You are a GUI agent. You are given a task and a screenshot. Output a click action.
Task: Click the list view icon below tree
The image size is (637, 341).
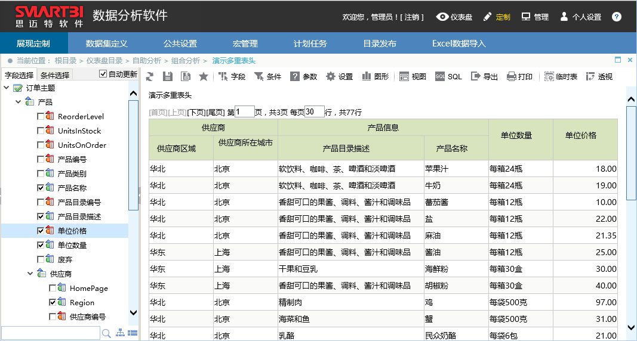tap(133, 333)
